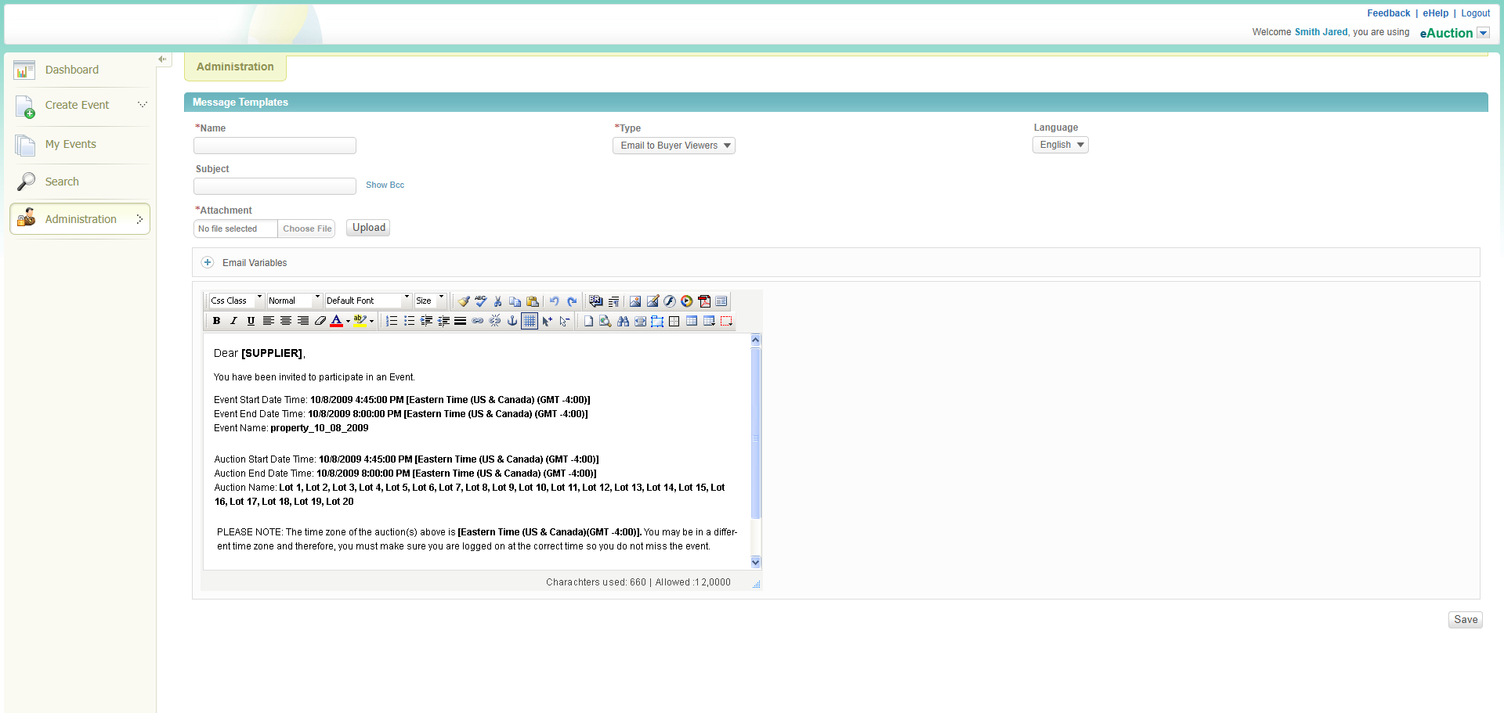Go to My Events in sidebar

point(70,144)
